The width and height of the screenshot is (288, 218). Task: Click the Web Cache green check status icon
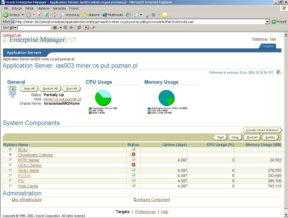click(133, 185)
